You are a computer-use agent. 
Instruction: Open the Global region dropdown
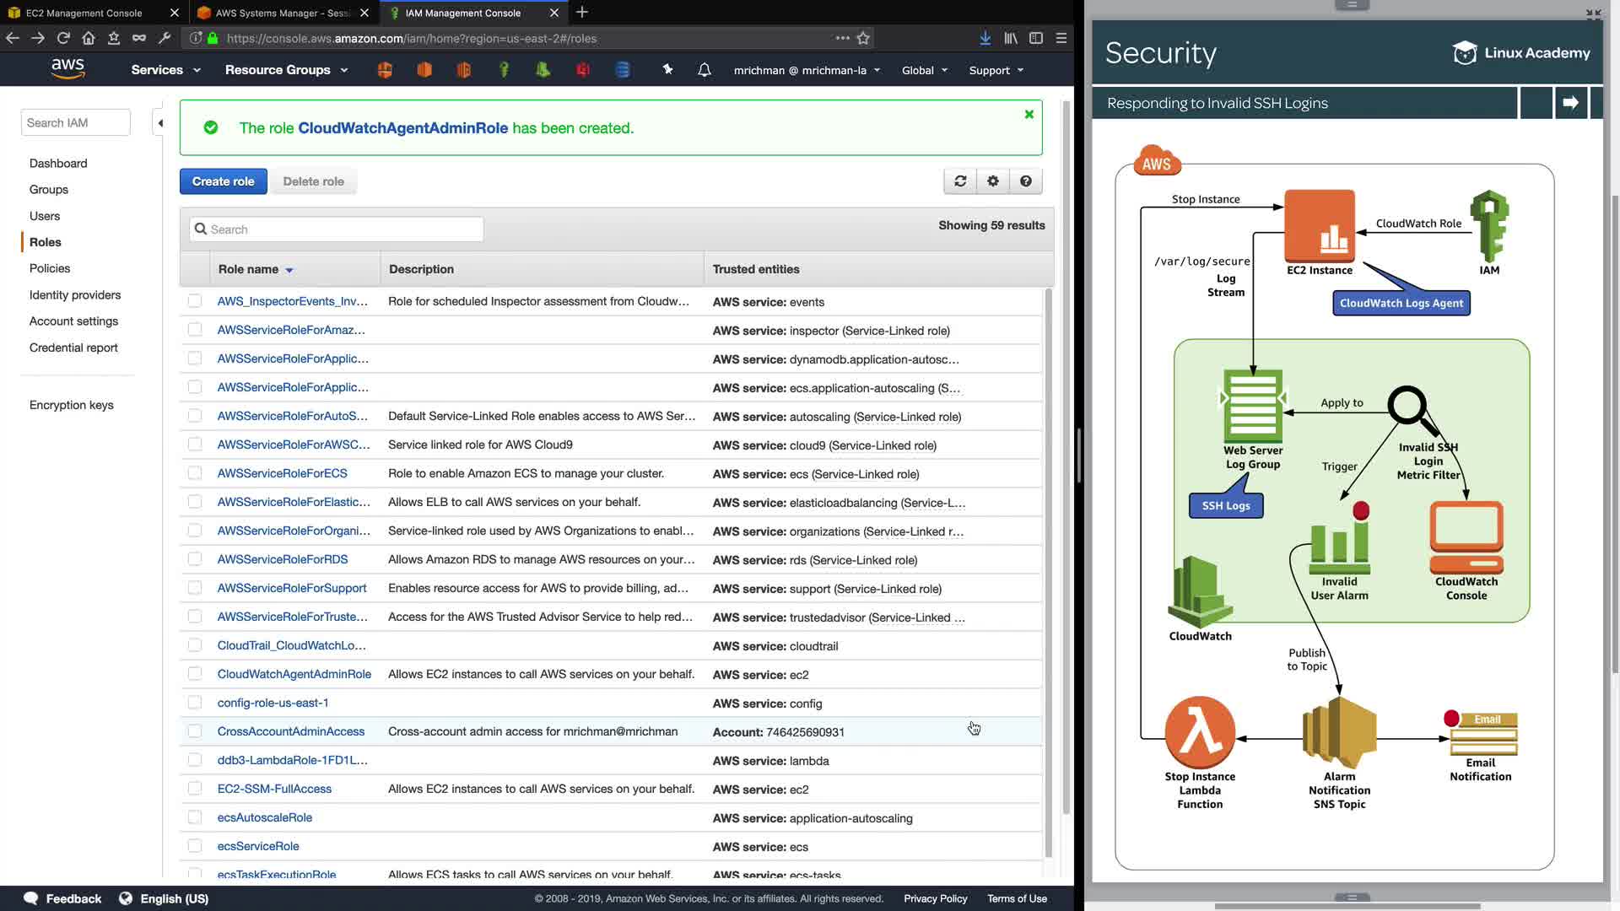[925, 70]
